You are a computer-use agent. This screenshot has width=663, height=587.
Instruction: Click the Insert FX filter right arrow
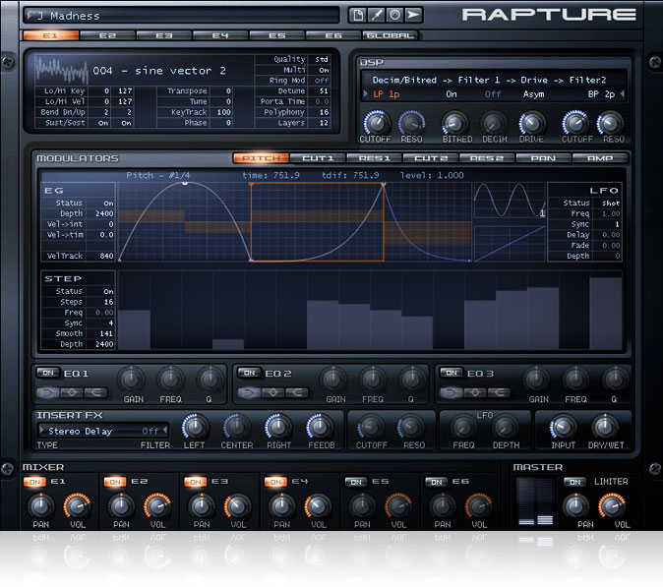click(x=165, y=431)
